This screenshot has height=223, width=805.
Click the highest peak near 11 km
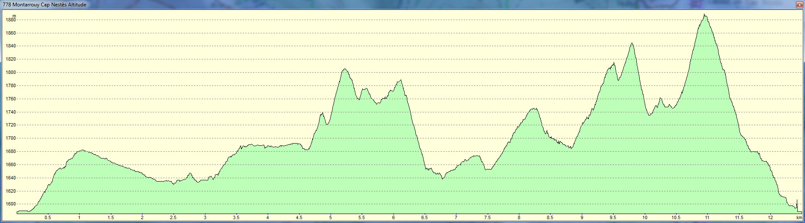[x=704, y=15]
